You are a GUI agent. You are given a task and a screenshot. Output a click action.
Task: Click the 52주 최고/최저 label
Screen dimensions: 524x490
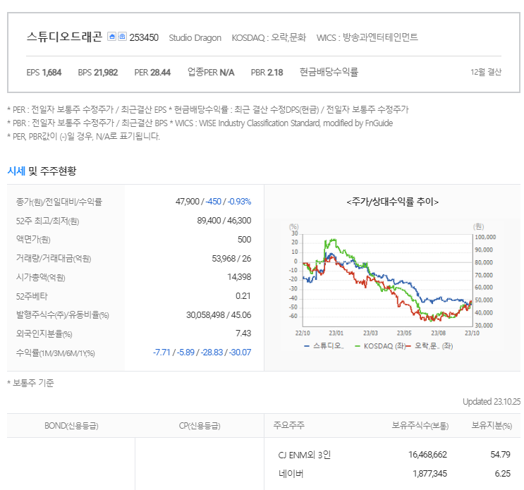[x=47, y=221]
